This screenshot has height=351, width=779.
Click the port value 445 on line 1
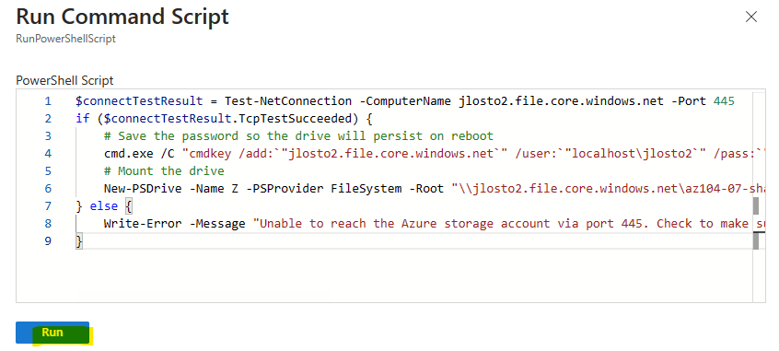(724, 101)
